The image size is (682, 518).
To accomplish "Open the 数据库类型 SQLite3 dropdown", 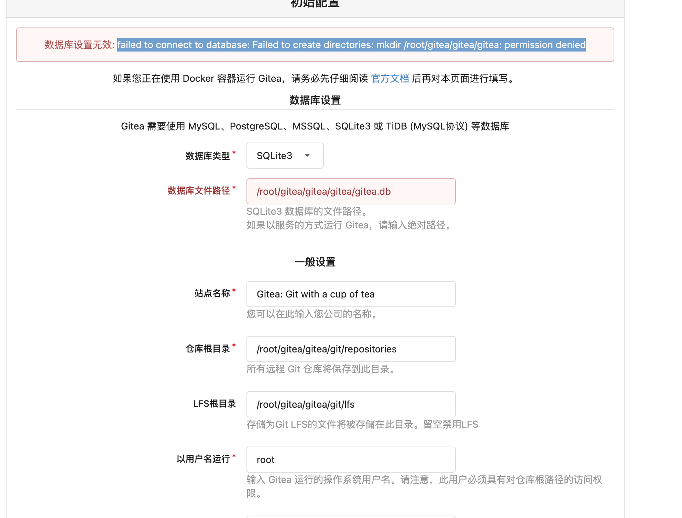I will 285,156.
